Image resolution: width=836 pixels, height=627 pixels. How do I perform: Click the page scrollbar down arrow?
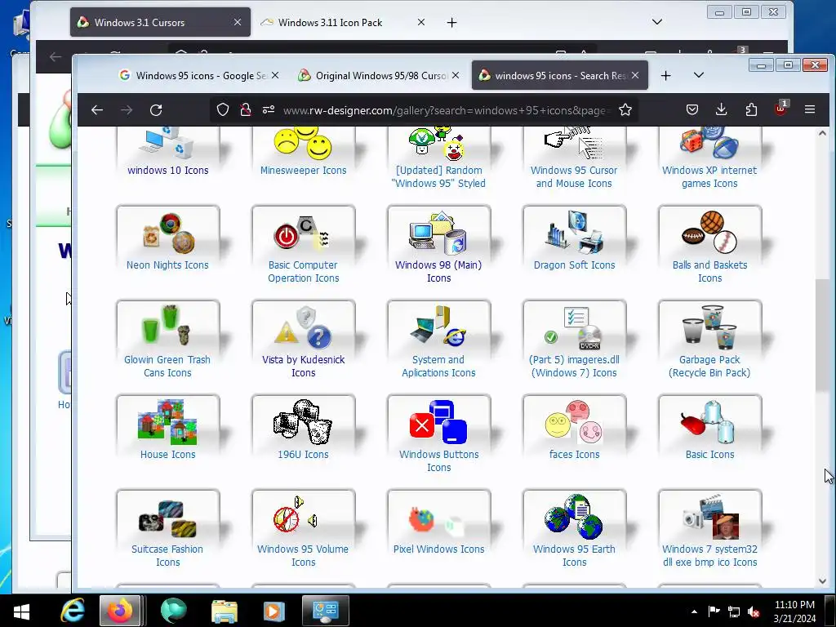pos(822,581)
